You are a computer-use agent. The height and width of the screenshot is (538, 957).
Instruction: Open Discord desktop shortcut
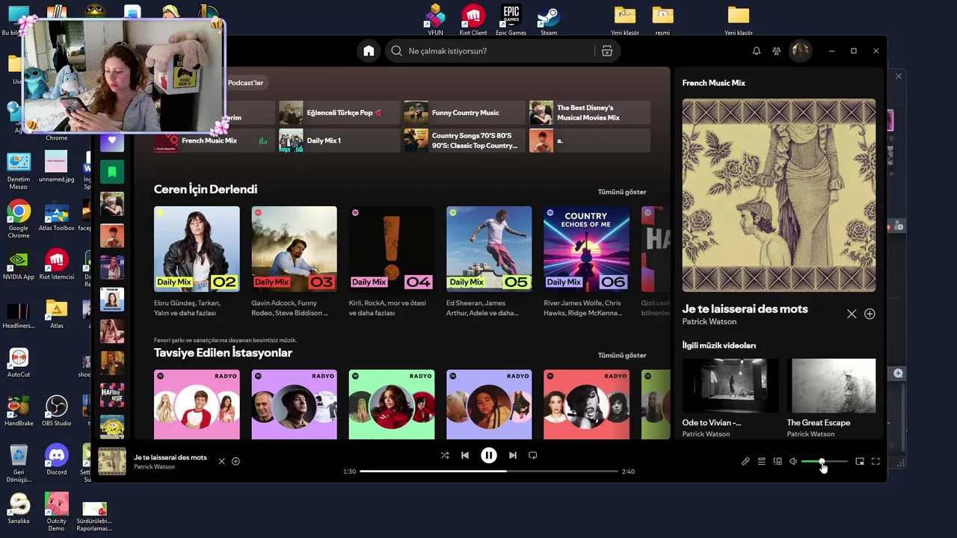pos(57,460)
